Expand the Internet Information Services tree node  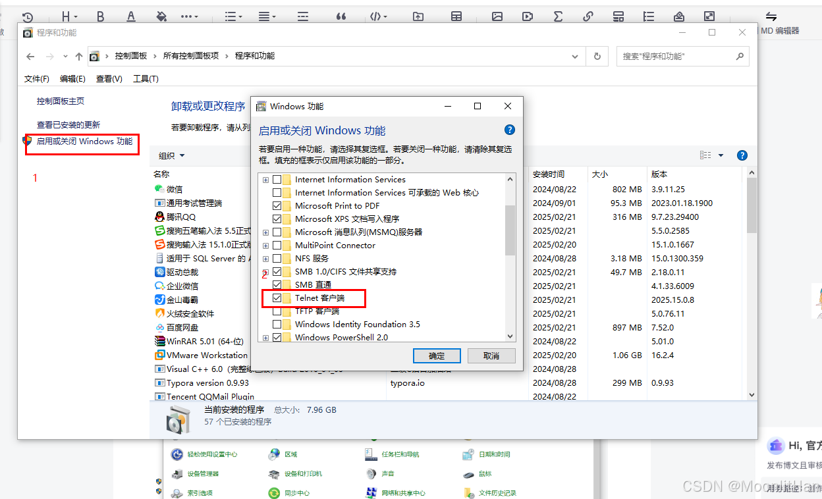pos(265,179)
